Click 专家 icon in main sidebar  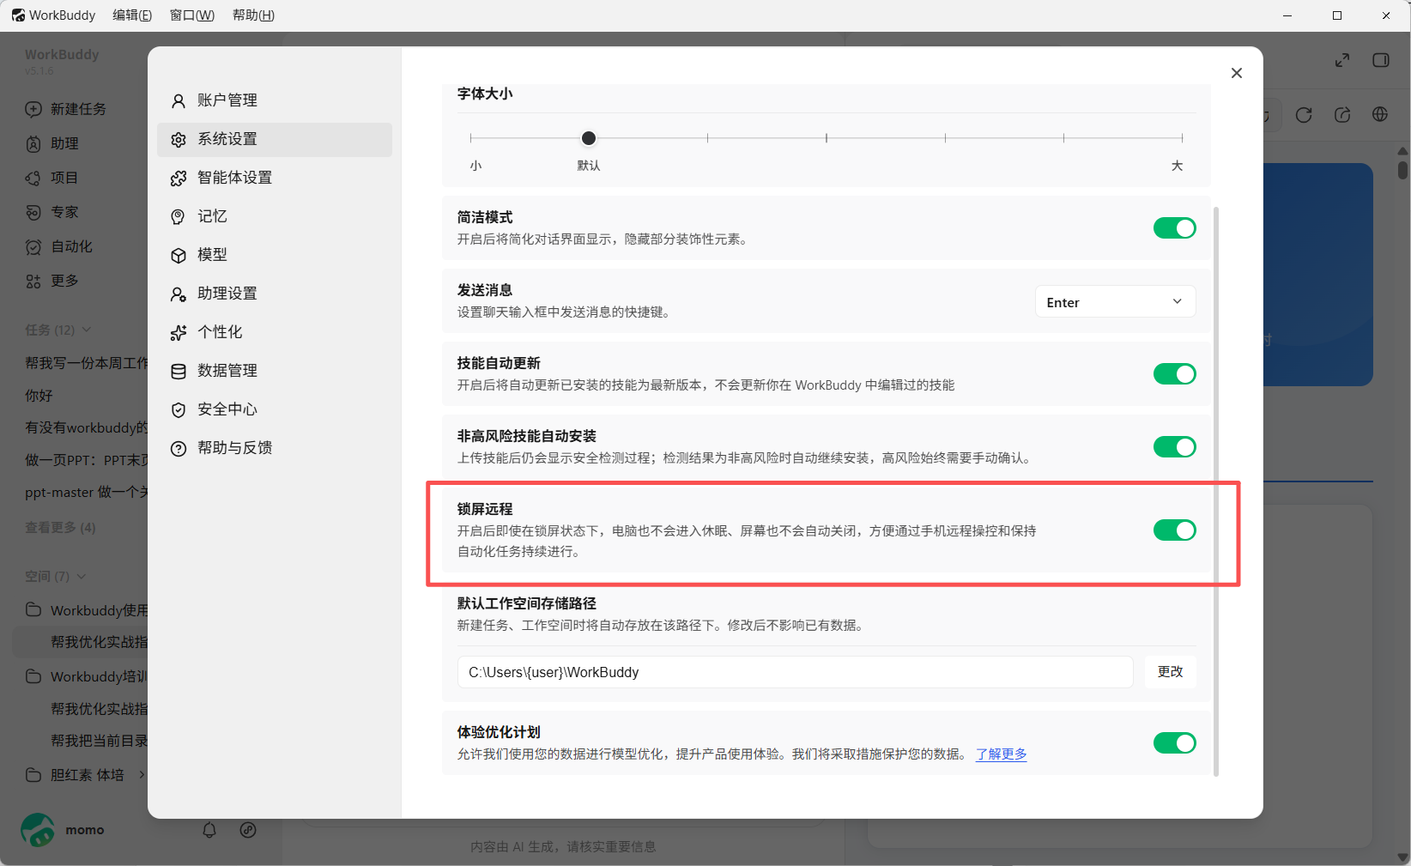(33, 212)
